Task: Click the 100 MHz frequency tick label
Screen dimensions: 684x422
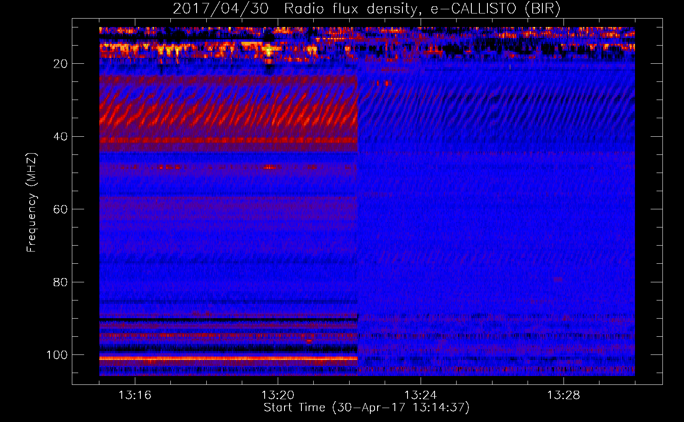Action: click(x=57, y=355)
